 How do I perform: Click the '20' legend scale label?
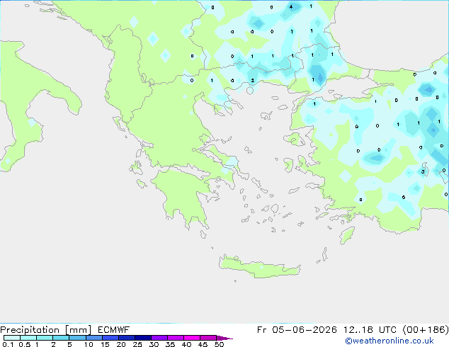tap(121, 344)
